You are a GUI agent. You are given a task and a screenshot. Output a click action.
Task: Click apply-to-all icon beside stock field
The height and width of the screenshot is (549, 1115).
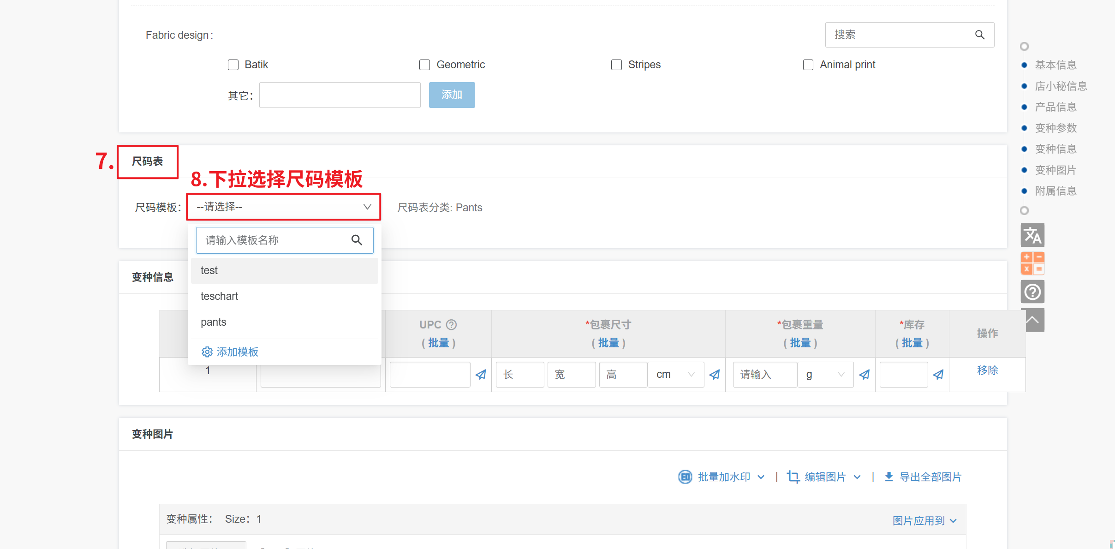coord(938,375)
